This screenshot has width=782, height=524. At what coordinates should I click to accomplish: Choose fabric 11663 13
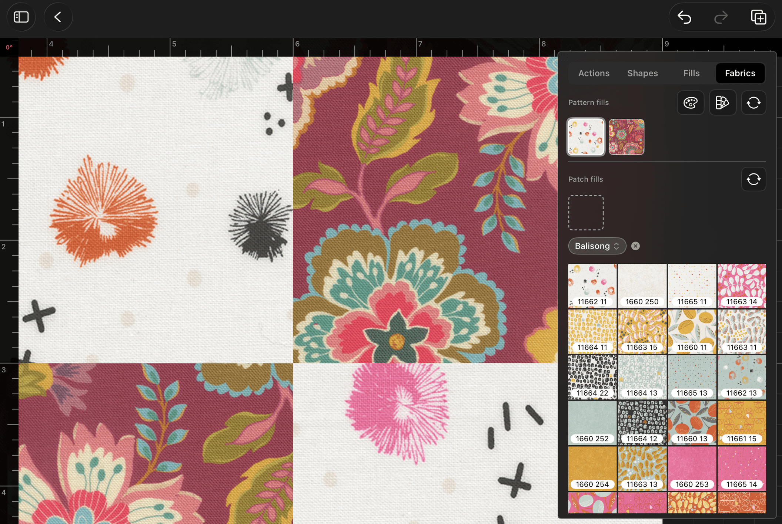click(642, 469)
